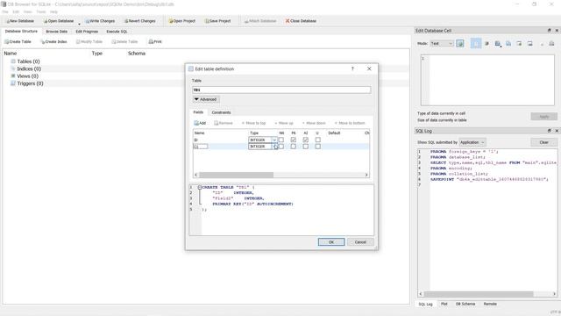Click the New Database toolbar button
The image size is (561, 316).
[20, 21]
